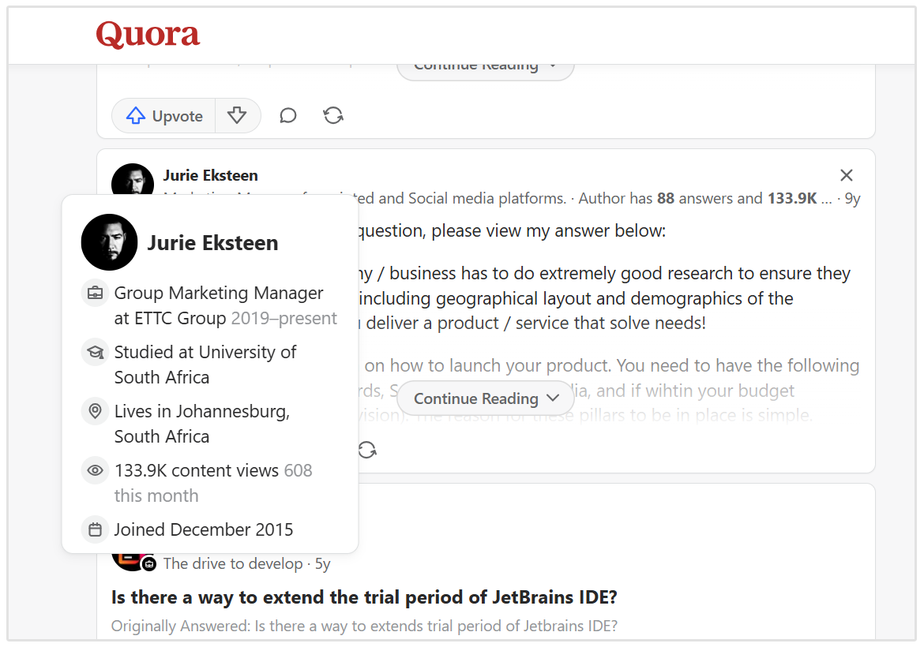
Task: Click the graduation cap icon next to University info
Action: (95, 352)
